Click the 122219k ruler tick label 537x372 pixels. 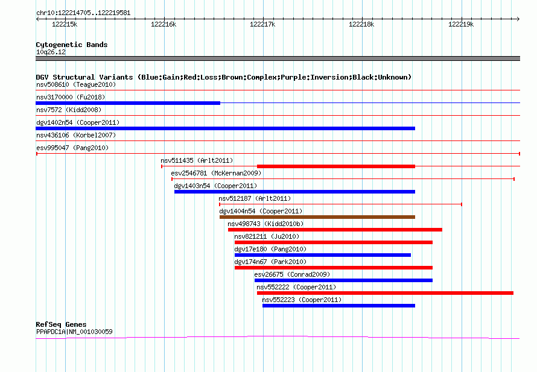(x=461, y=24)
